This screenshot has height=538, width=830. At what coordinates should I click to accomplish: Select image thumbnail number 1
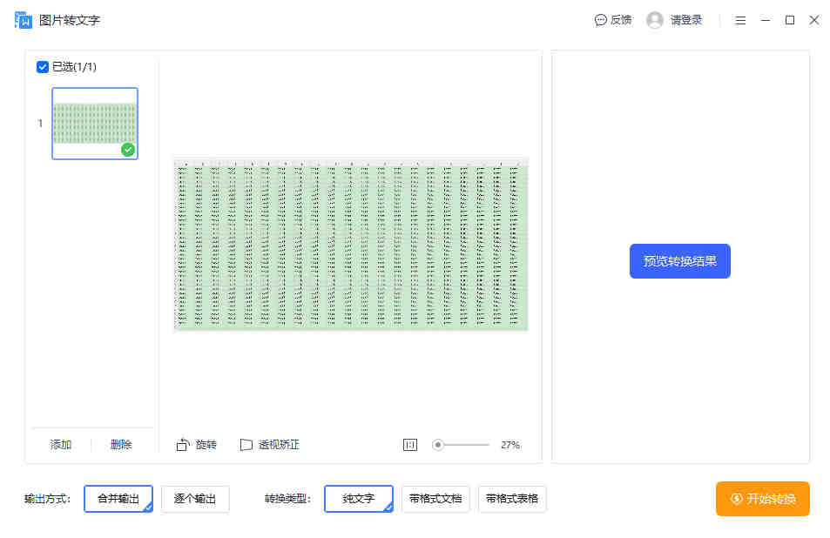coord(95,124)
